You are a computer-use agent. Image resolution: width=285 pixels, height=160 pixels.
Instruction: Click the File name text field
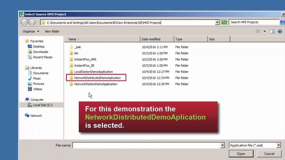pyautogui.click(x=147, y=145)
